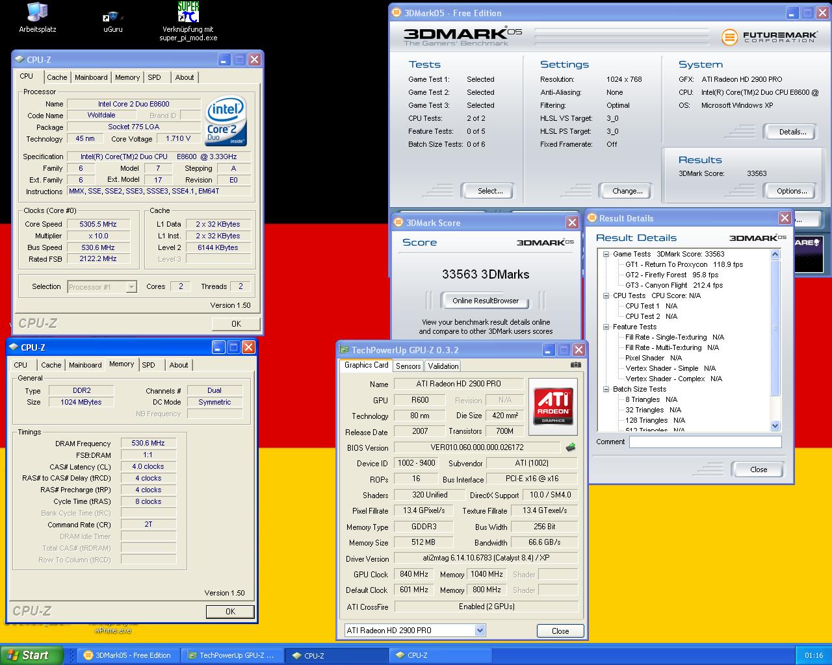Collapse the Batch Size Tests tree node
Screen dimensions: 832x665
click(606, 389)
